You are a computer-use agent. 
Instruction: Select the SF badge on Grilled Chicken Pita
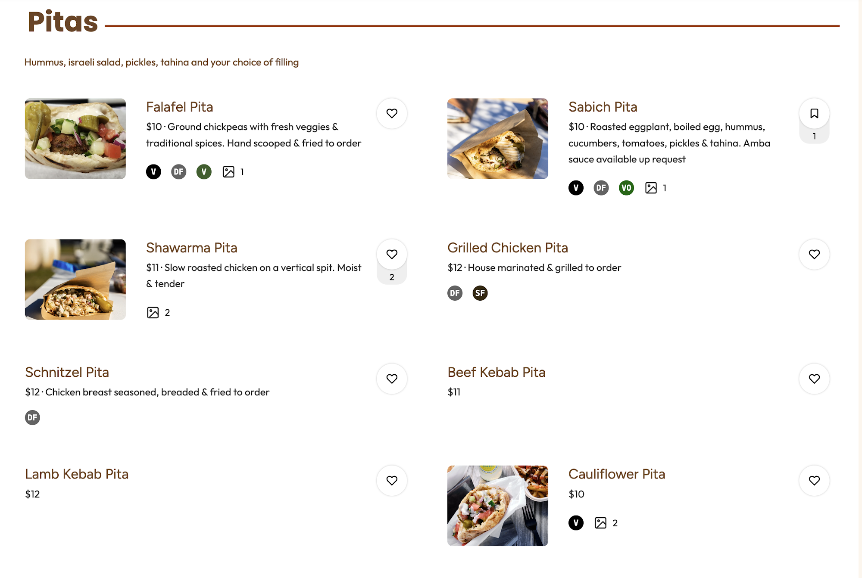(480, 293)
